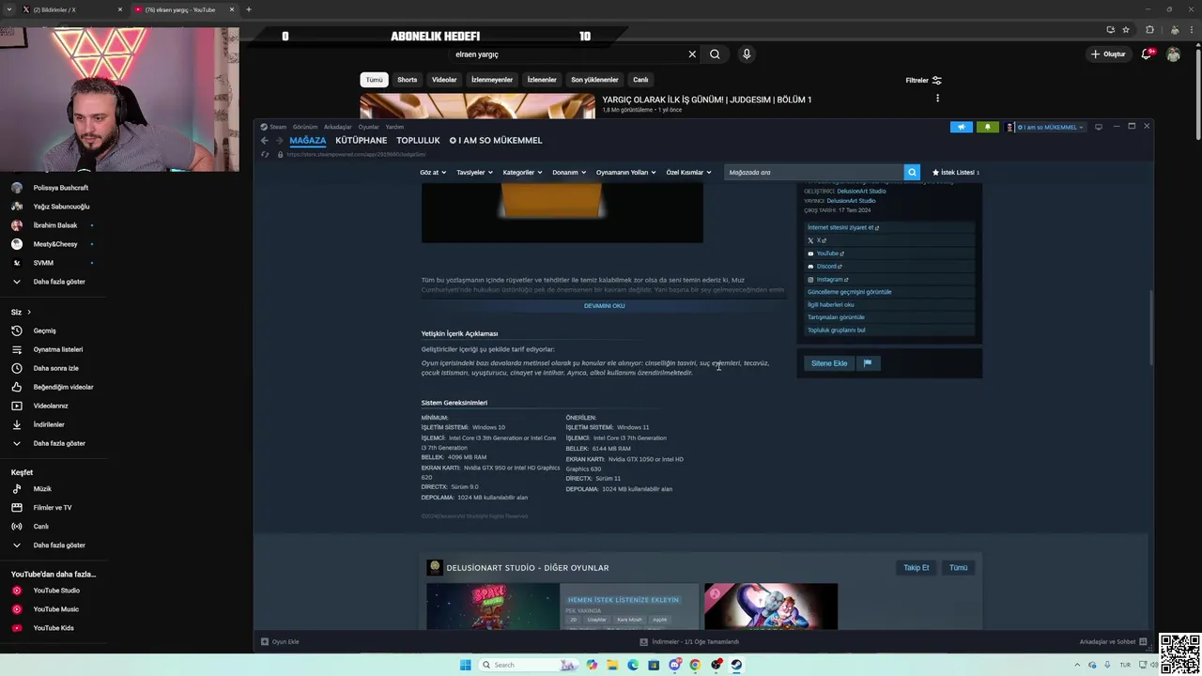The width and height of the screenshot is (1202, 676).
Task: Open Steam announcements megaphone button
Action: 962,127
